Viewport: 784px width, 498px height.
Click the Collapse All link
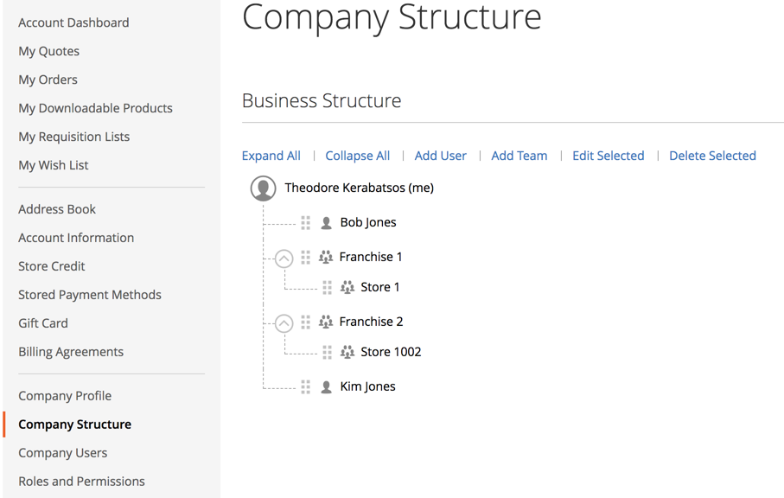coord(358,156)
